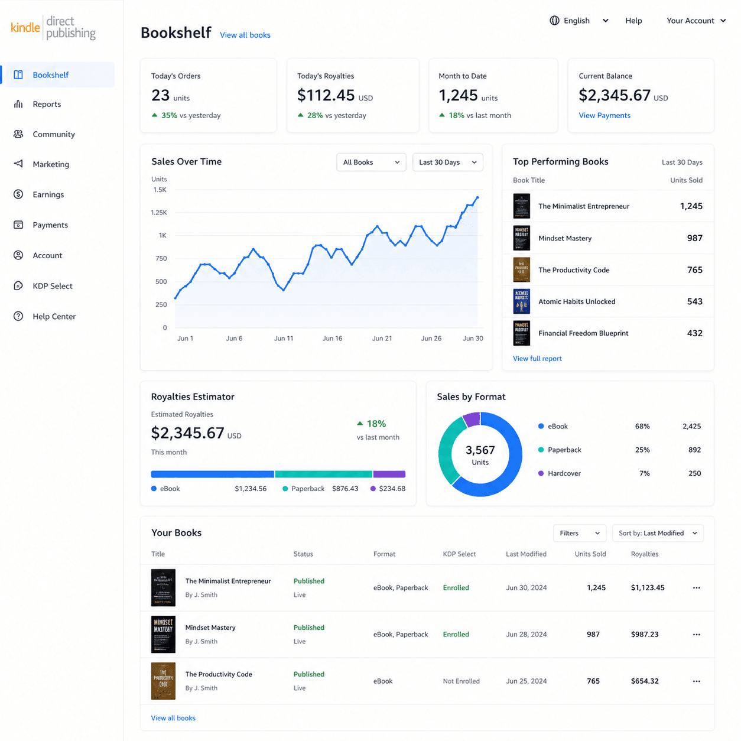
Task: Click the Units Sold column header in Your Books
Action: tap(590, 554)
